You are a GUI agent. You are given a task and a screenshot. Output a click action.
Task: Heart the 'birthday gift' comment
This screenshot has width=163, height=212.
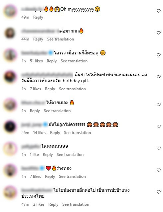point(159,77)
